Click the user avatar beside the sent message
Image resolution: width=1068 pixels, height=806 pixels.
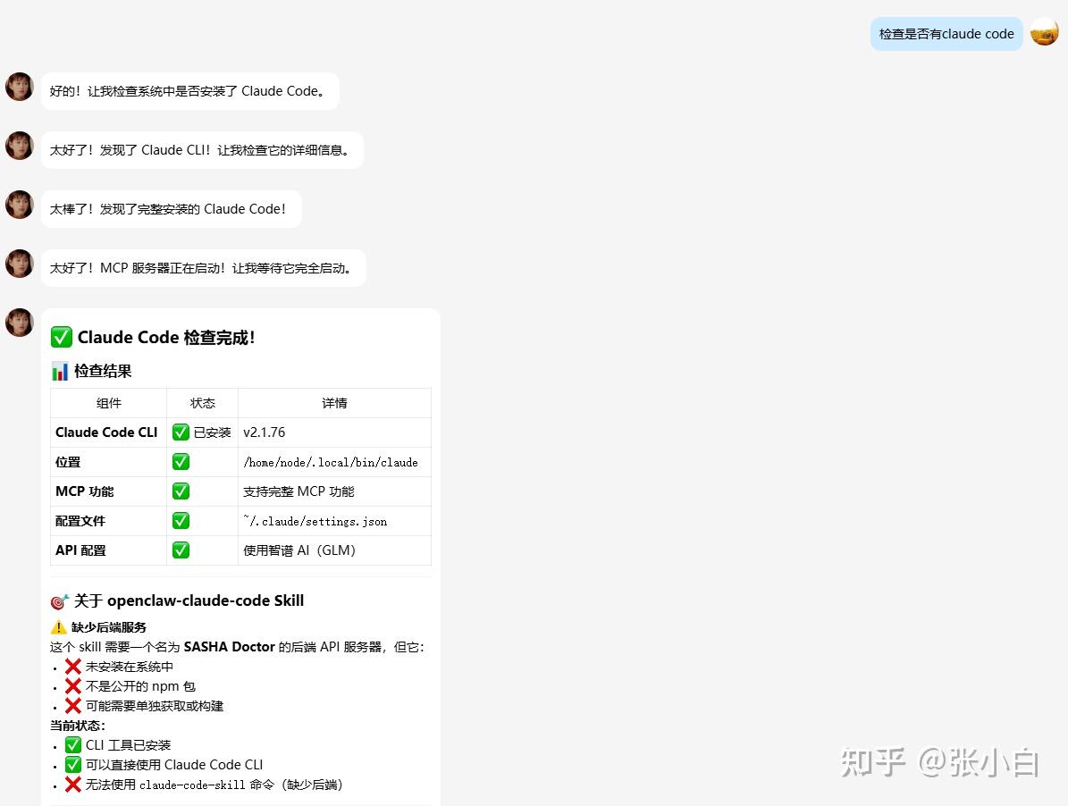1044,32
